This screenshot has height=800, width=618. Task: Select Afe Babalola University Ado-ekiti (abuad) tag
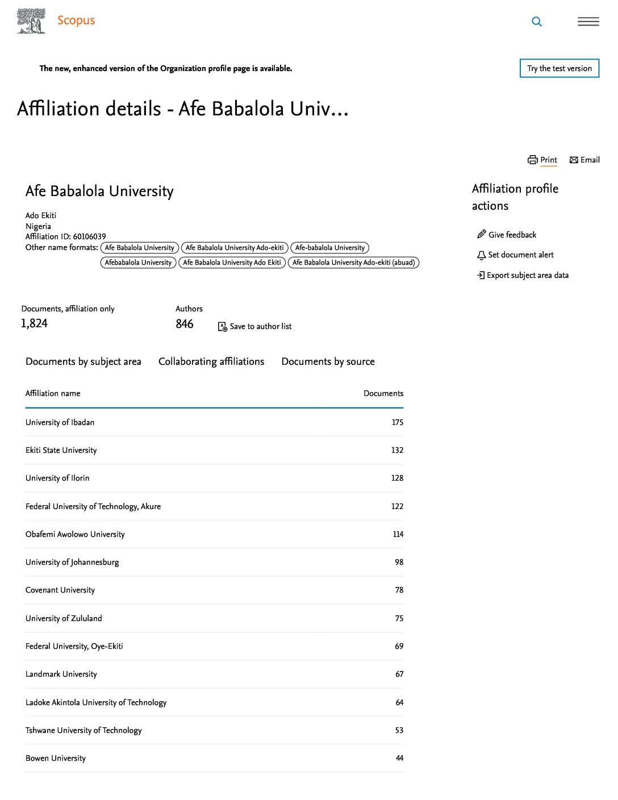(353, 262)
